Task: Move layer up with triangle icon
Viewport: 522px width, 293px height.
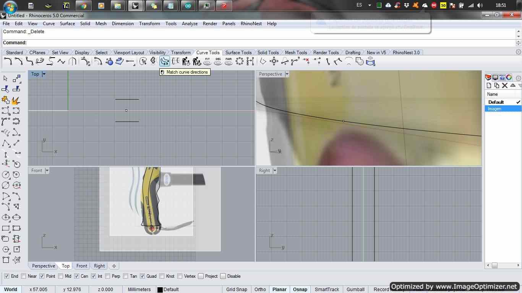Action: click(513, 85)
